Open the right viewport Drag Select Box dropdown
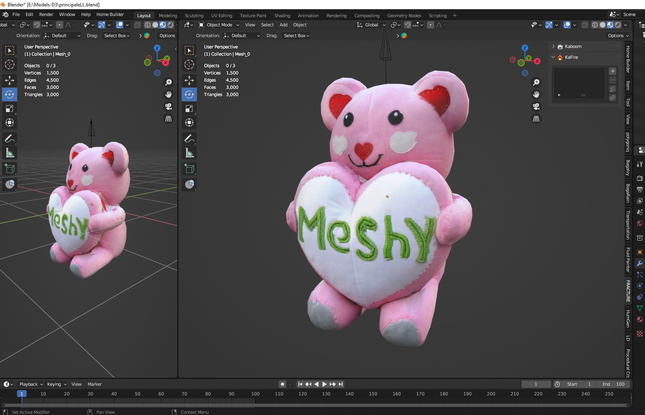 coord(296,36)
